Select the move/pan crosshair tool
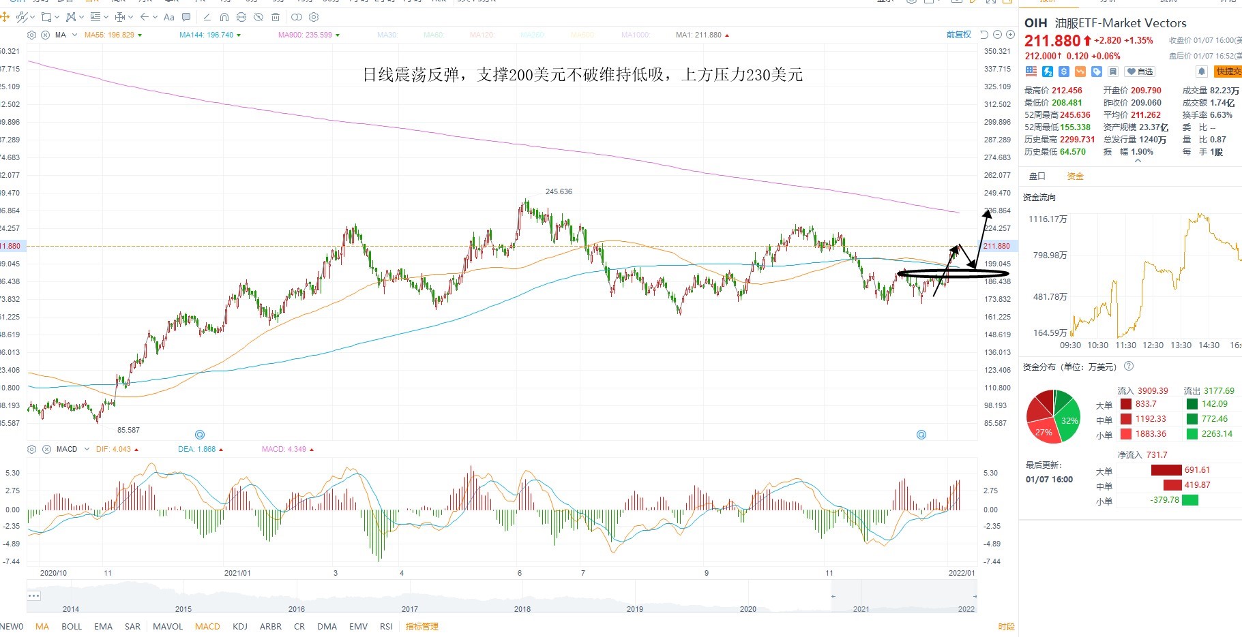Image resolution: width=1242 pixels, height=637 pixels. tap(5, 17)
